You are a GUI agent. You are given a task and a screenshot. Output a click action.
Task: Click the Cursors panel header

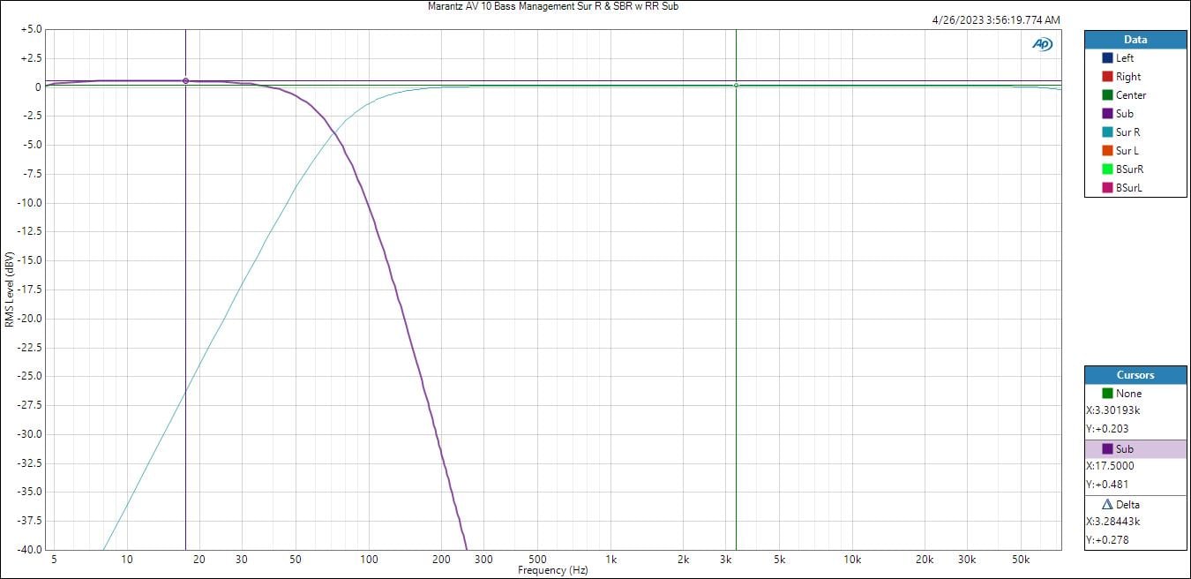[x=1135, y=375]
